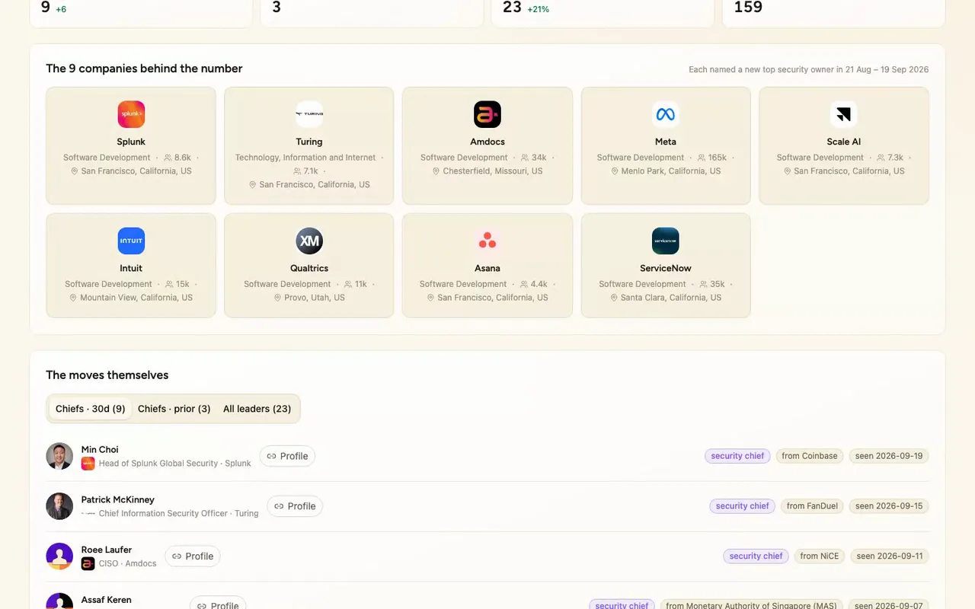Viewport: 975px width, 609px height.
Task: Click the security chief tag on Roee Laufer's row
Action: click(756, 556)
